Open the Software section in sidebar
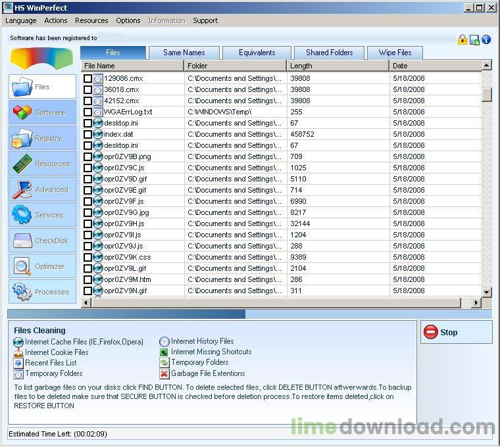The width and height of the screenshot is (500, 447). [x=42, y=112]
